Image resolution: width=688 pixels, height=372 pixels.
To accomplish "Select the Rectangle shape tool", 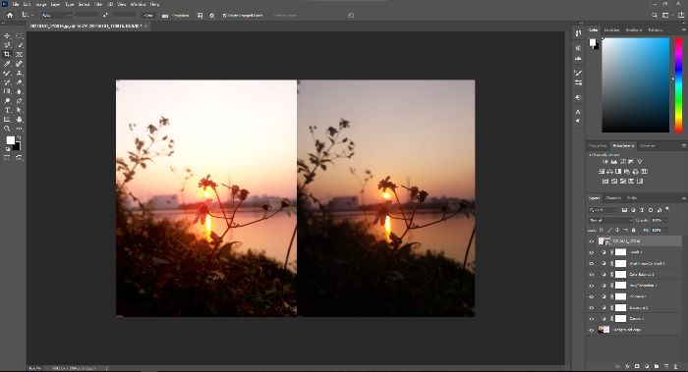I will (7, 119).
